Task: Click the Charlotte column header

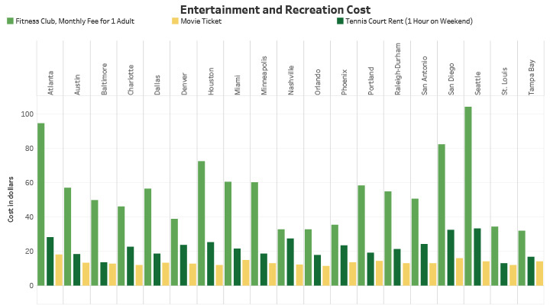Action: [131, 80]
